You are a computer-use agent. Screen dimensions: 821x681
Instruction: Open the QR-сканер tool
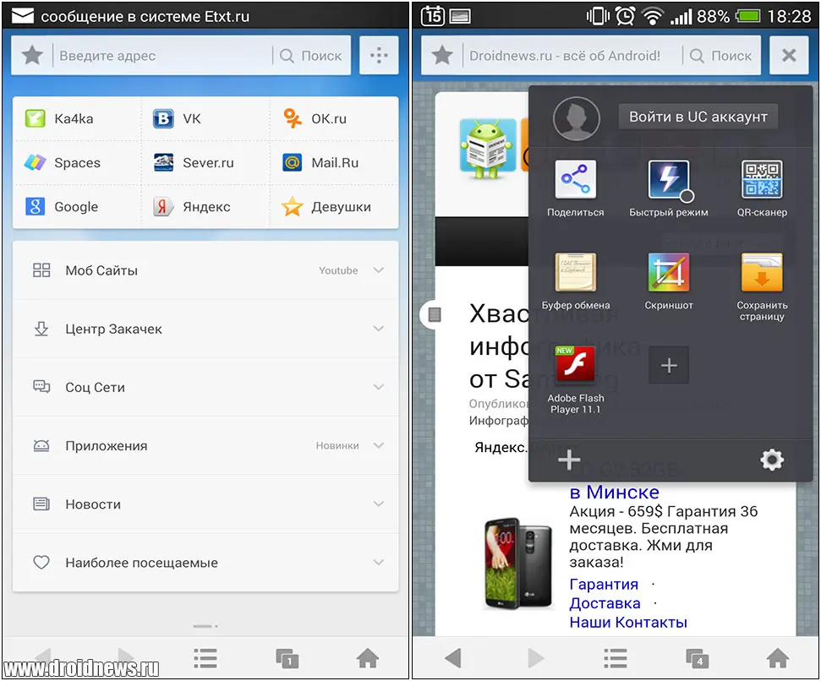[x=762, y=179]
